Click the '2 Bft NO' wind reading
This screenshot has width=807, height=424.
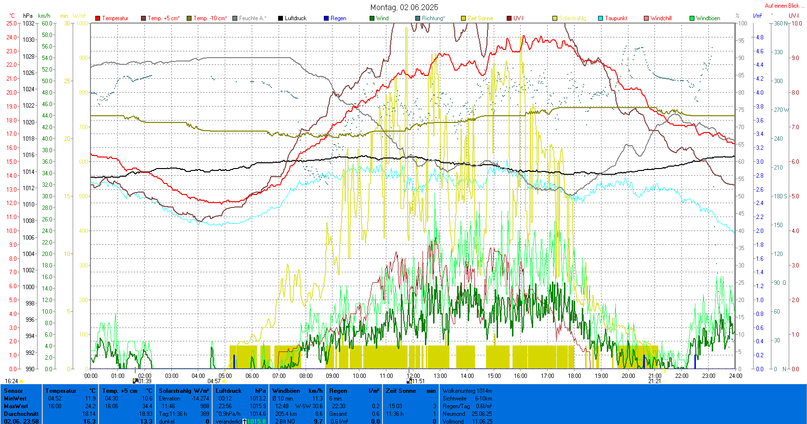click(x=285, y=422)
